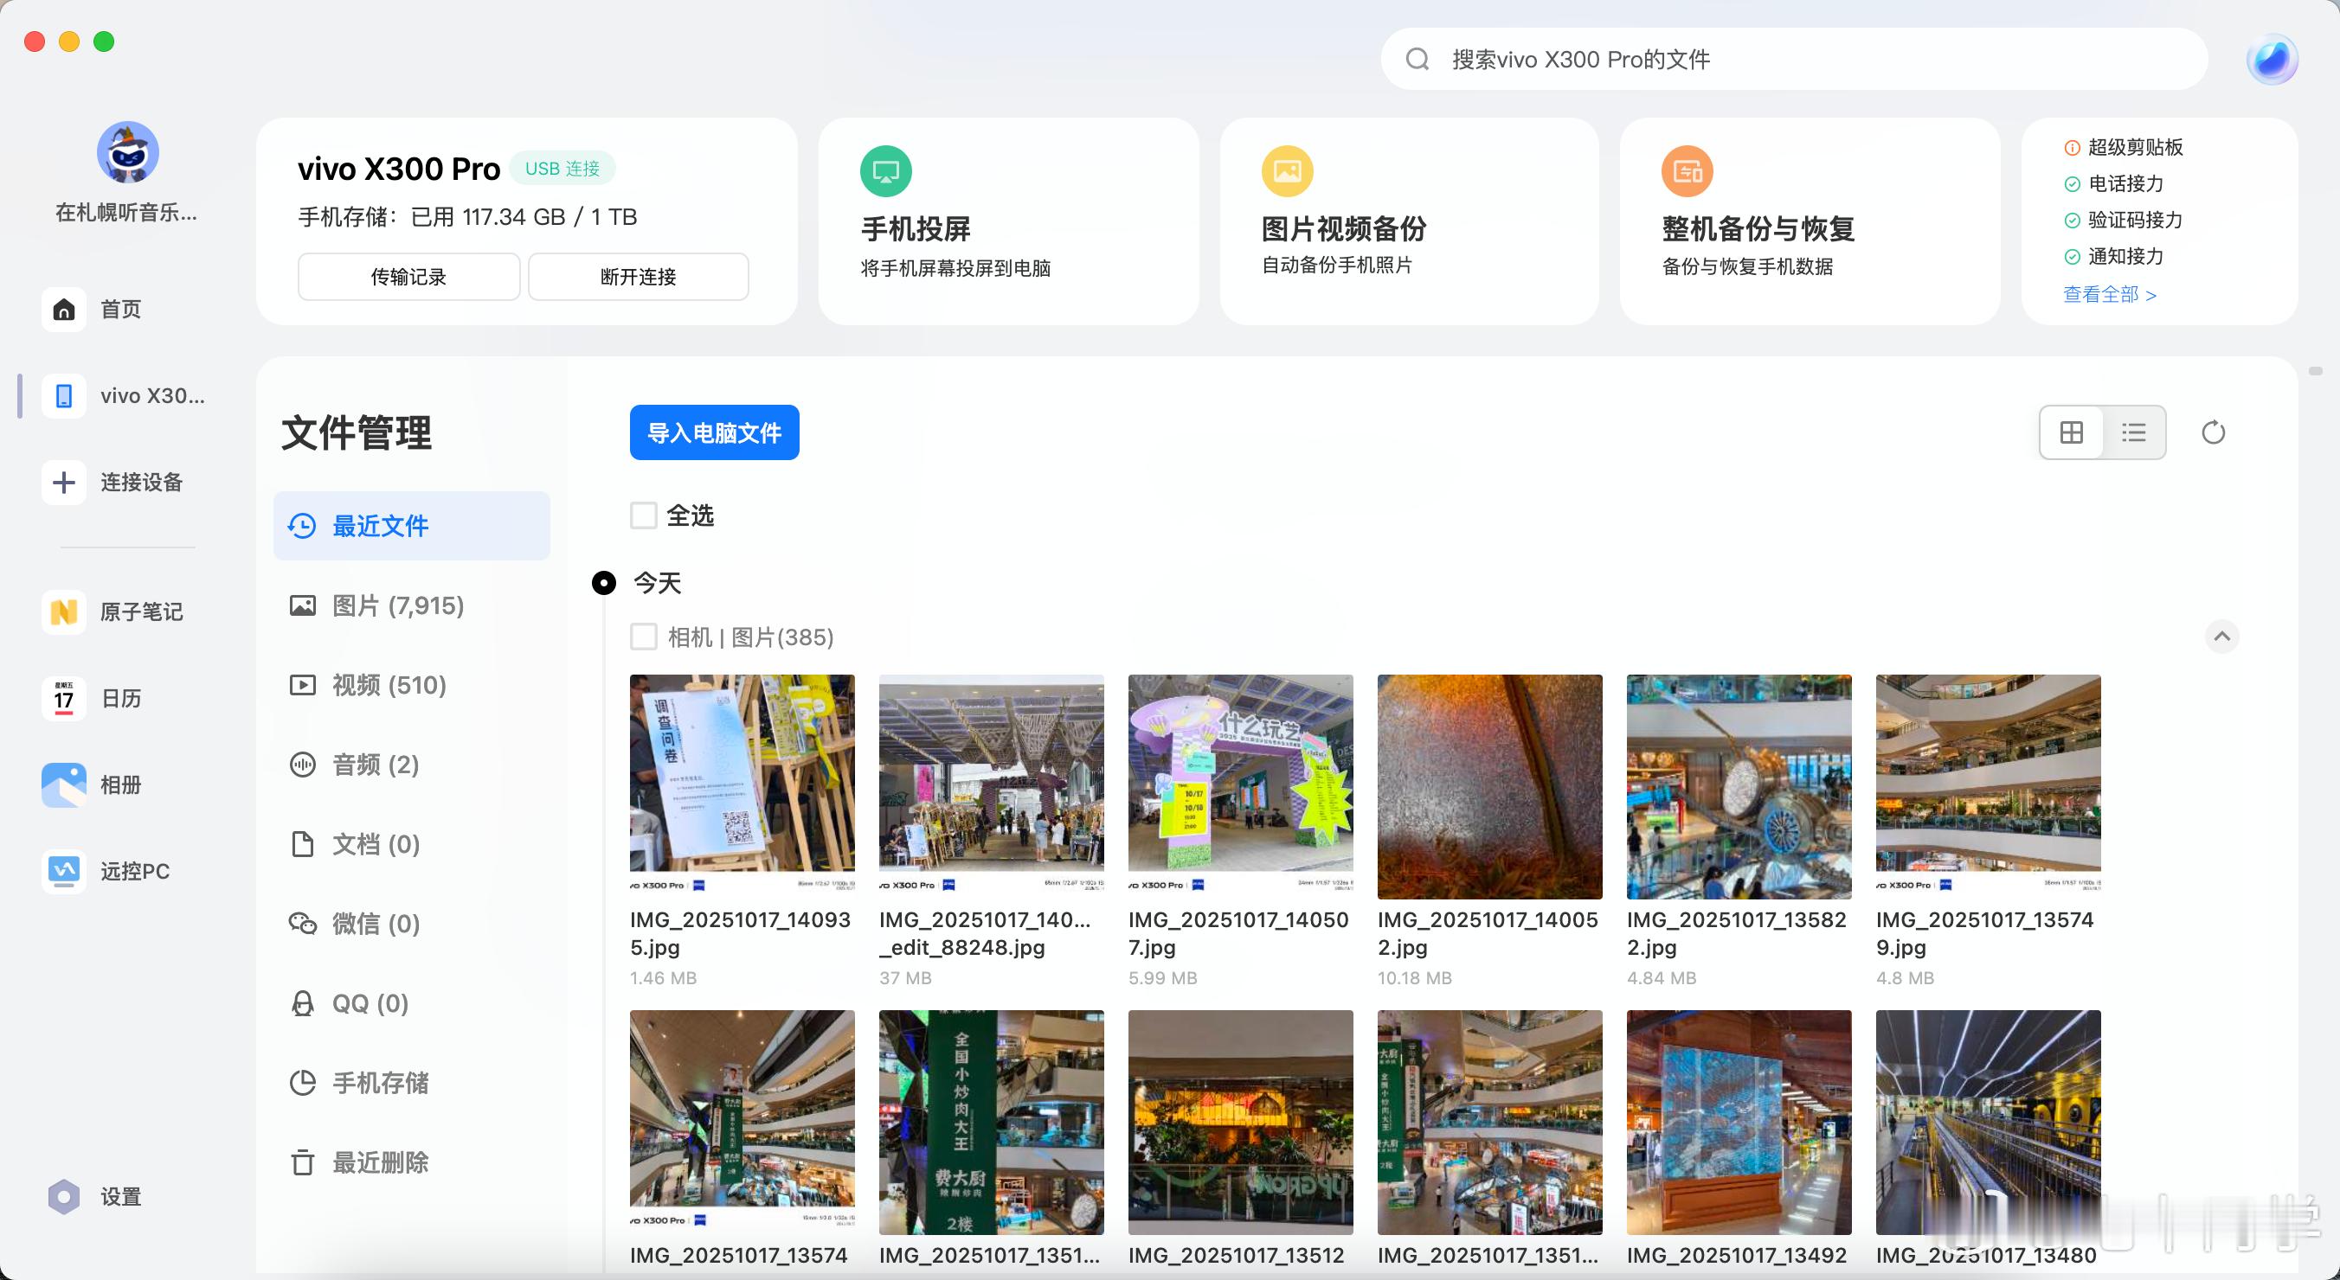Check the 相机 | 图片(385) group checkbox
This screenshot has width=2340, height=1280.
click(643, 637)
